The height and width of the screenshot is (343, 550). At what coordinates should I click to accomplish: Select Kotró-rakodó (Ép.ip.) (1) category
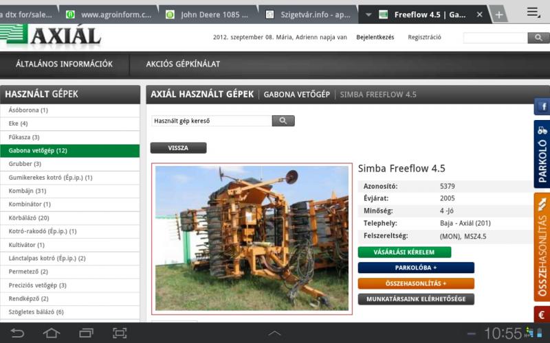coord(70,231)
